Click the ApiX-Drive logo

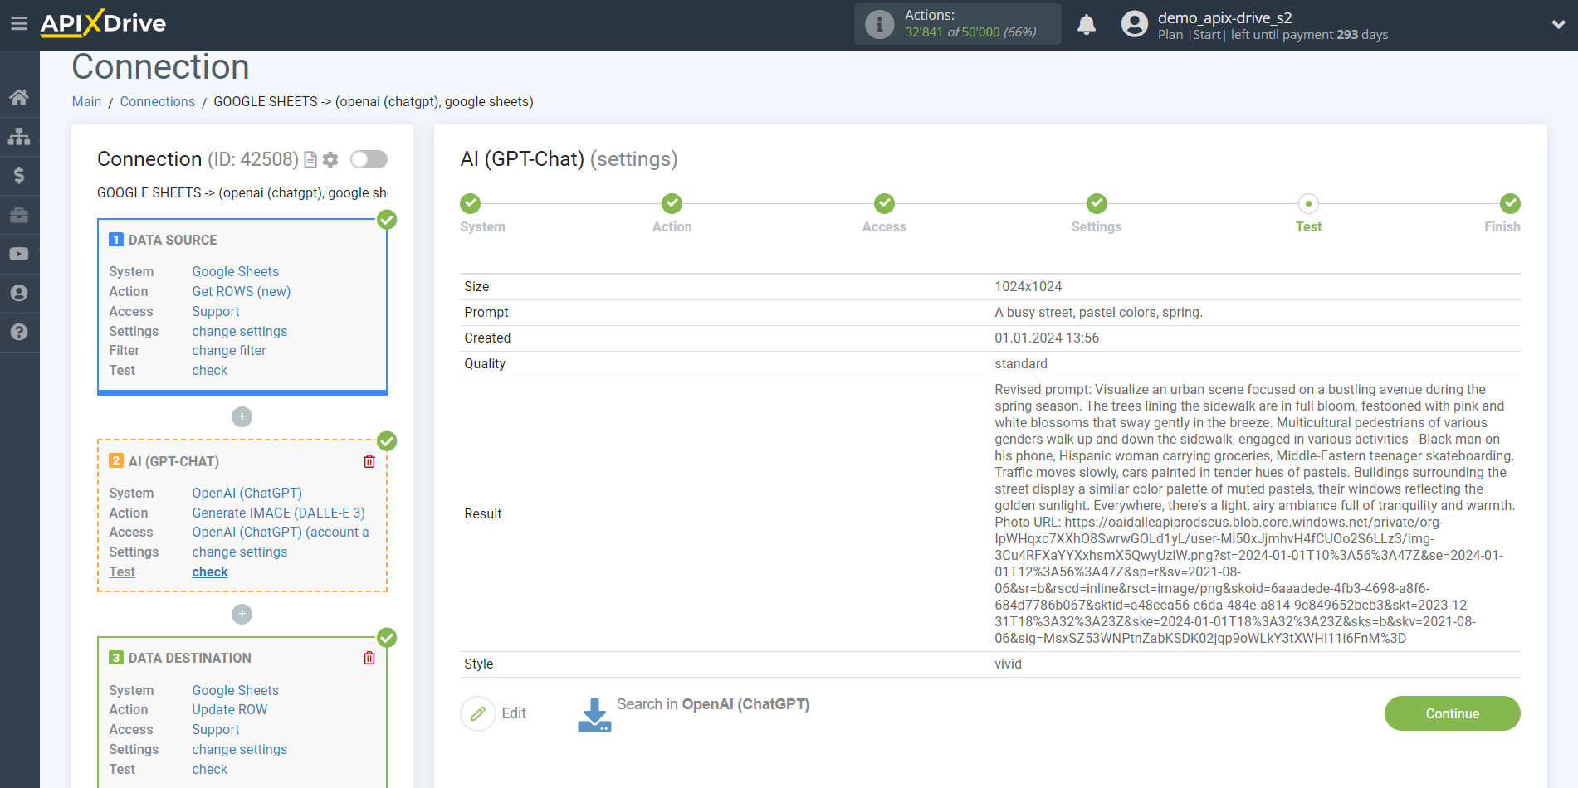click(103, 23)
